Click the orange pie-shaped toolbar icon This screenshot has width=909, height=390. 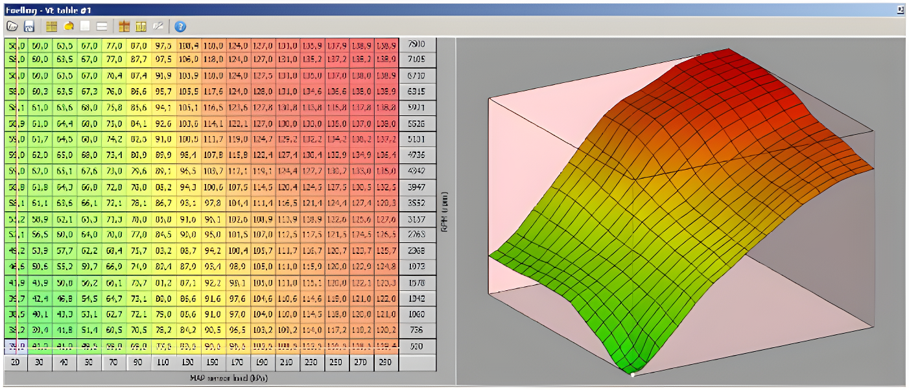click(69, 27)
